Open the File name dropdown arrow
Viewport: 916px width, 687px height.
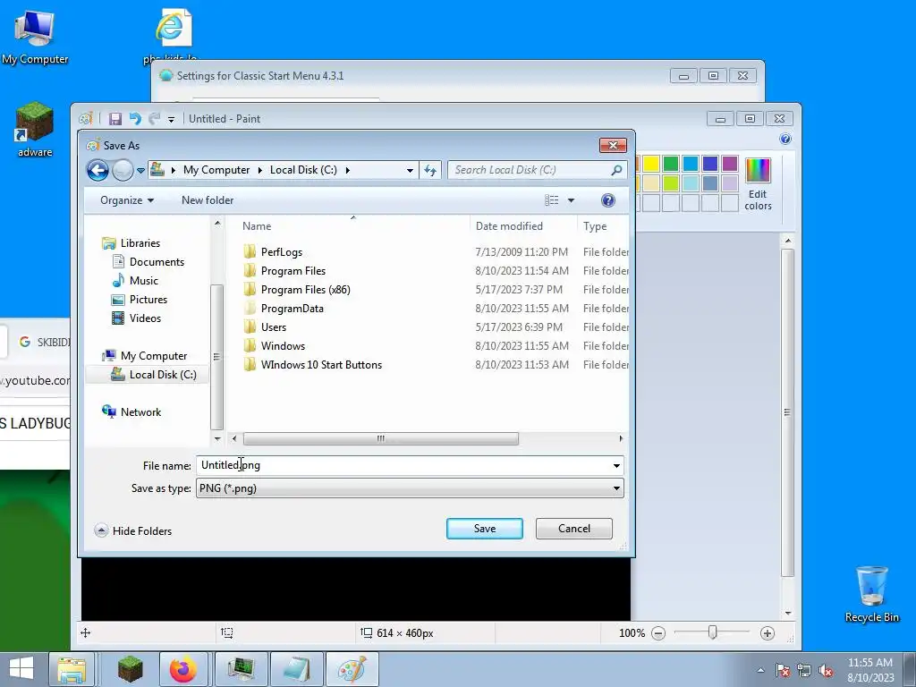(x=616, y=465)
